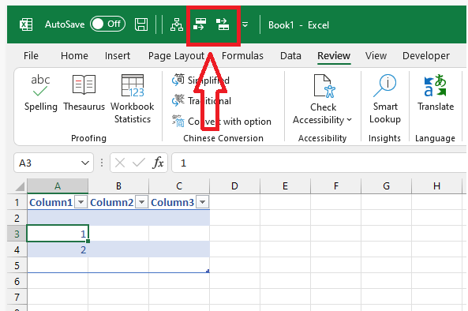The image size is (468, 311).
Task: Toggle the AutoSave switch
Action: [x=108, y=24]
